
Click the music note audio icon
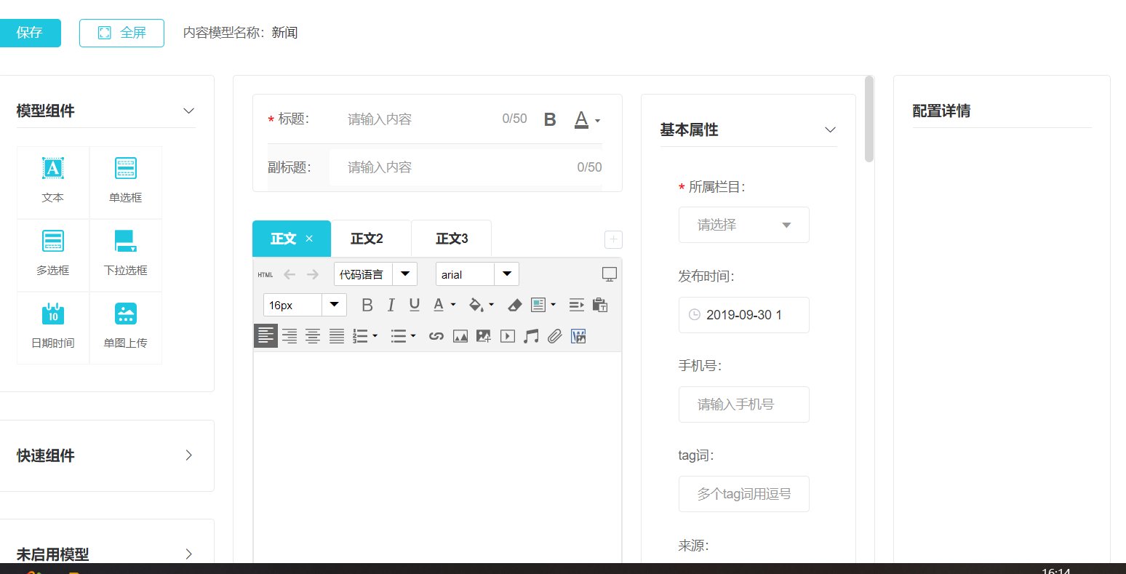[x=532, y=336]
